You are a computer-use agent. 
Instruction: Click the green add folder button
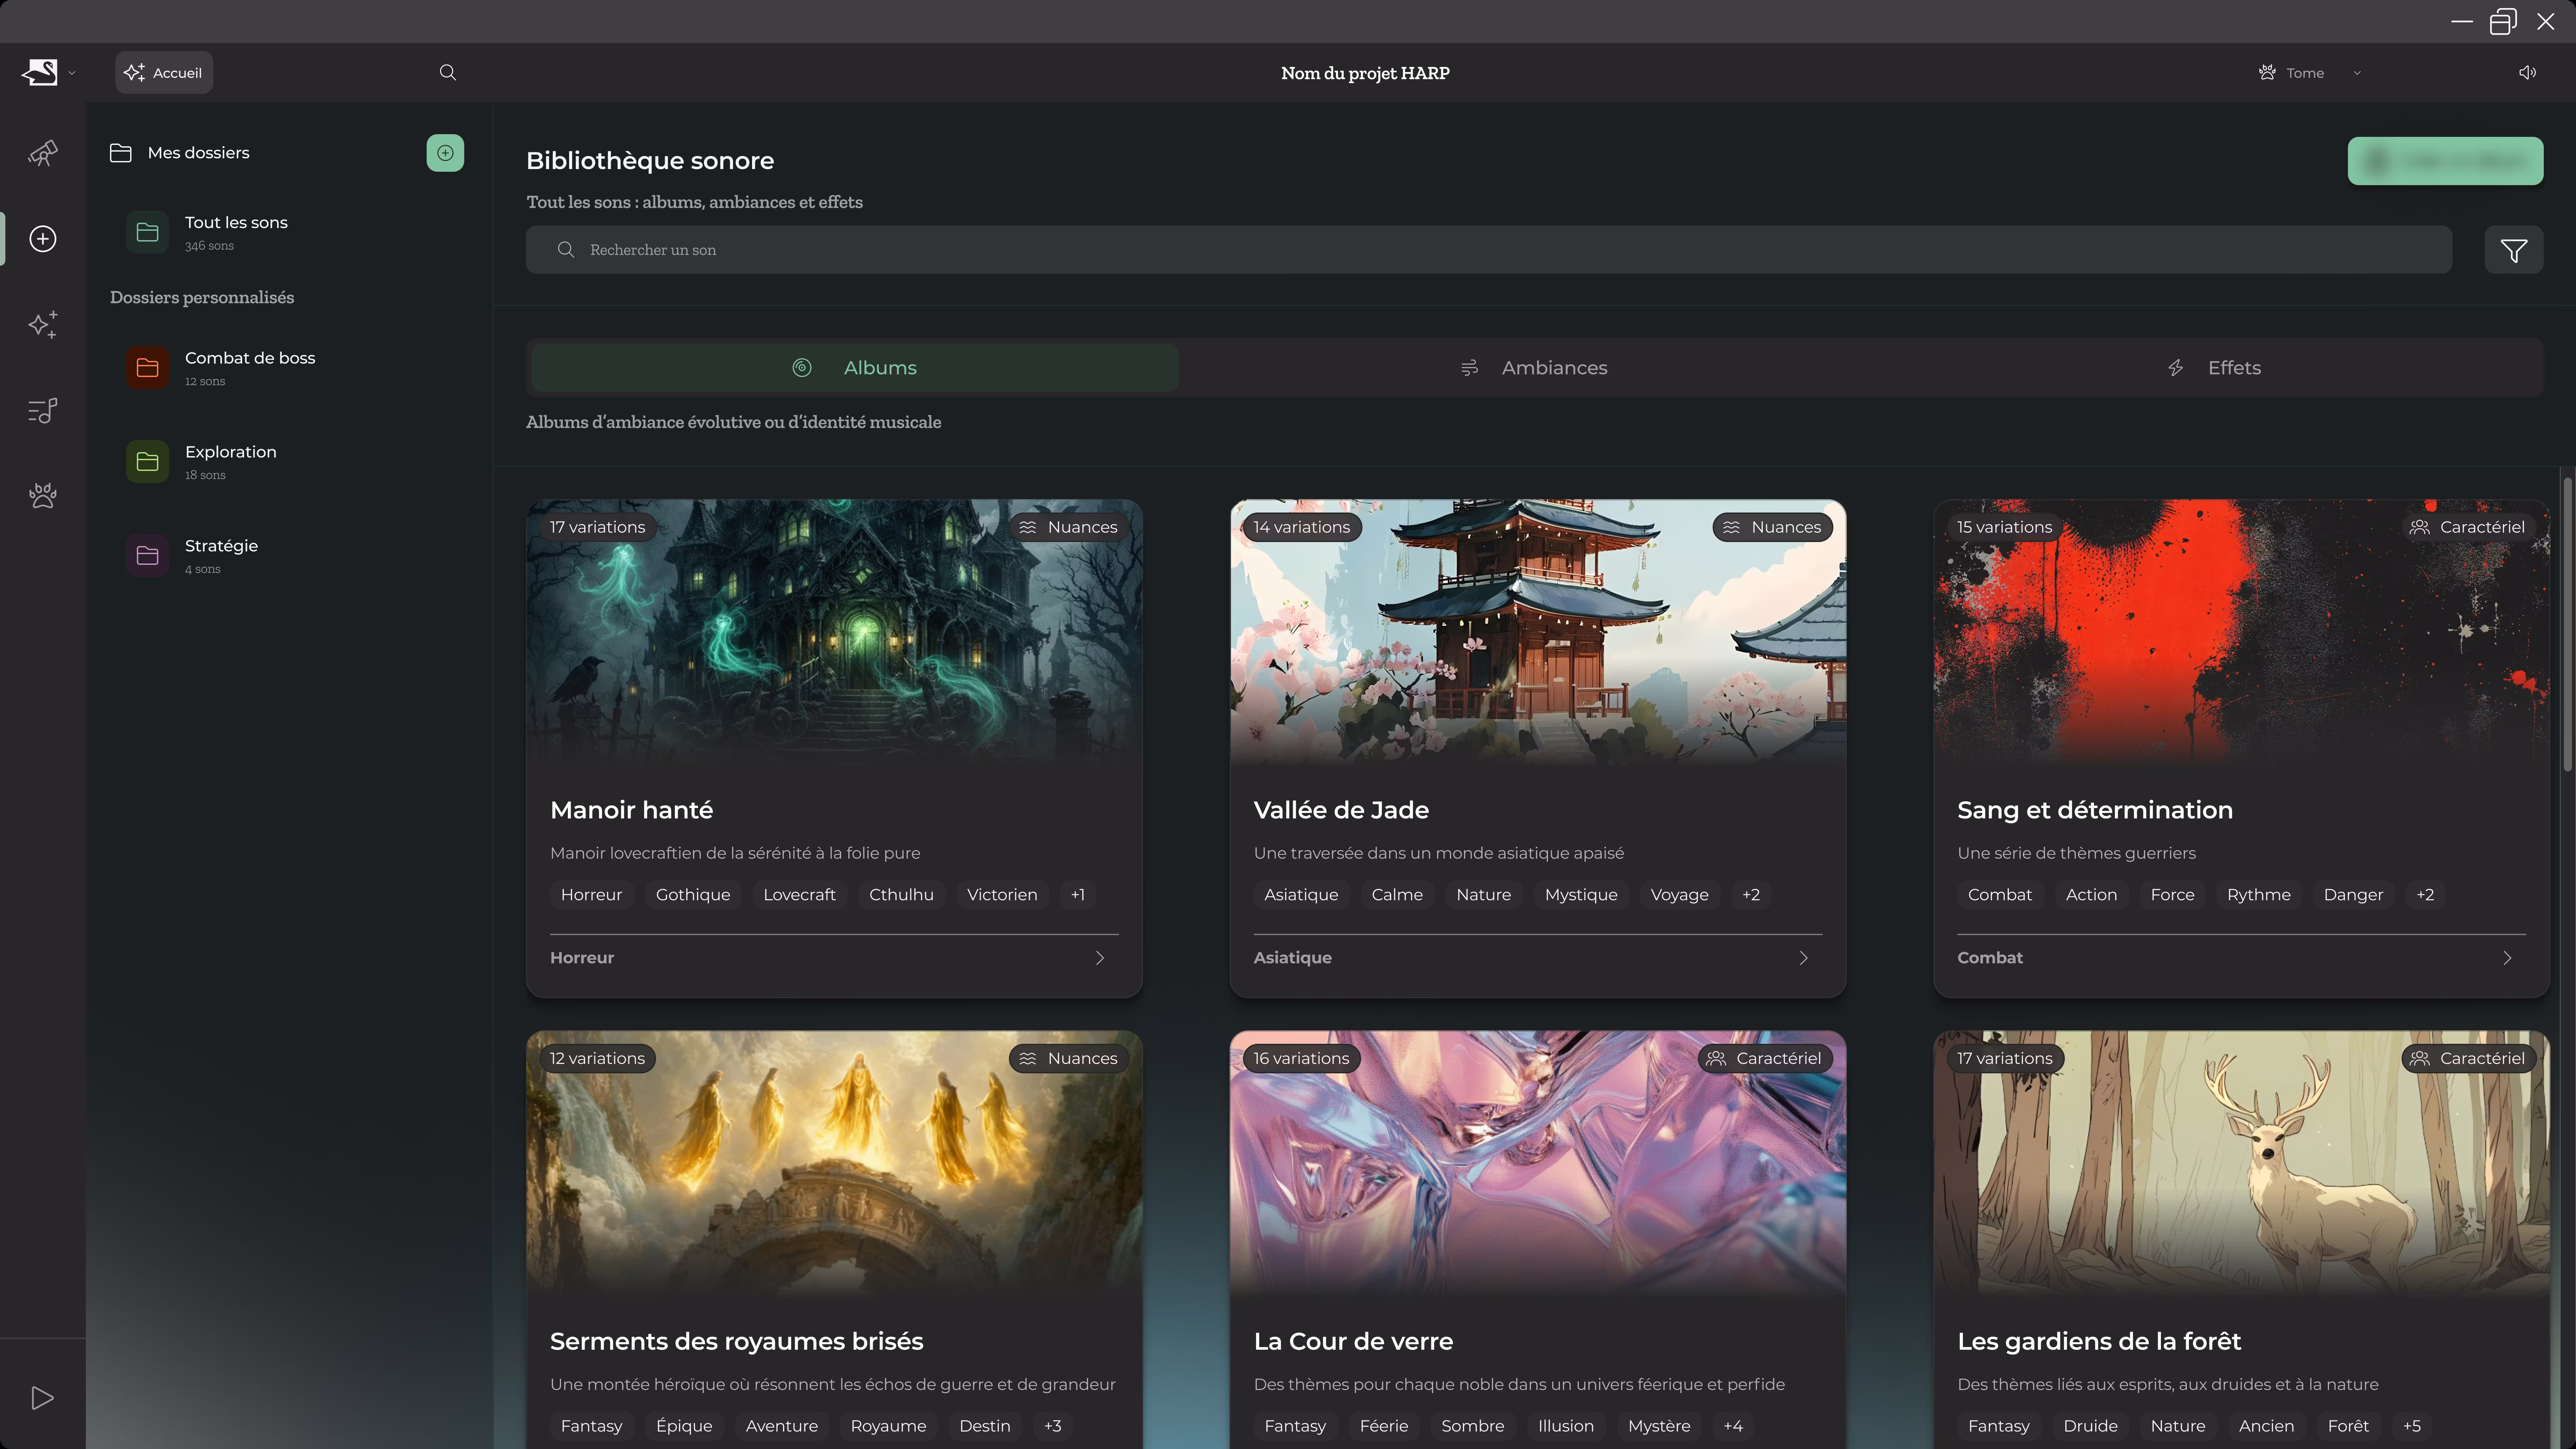[x=445, y=153]
